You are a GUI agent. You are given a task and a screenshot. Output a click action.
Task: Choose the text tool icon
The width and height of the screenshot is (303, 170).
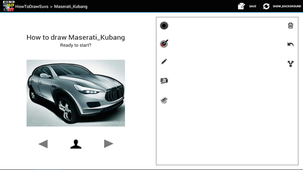click(164, 80)
